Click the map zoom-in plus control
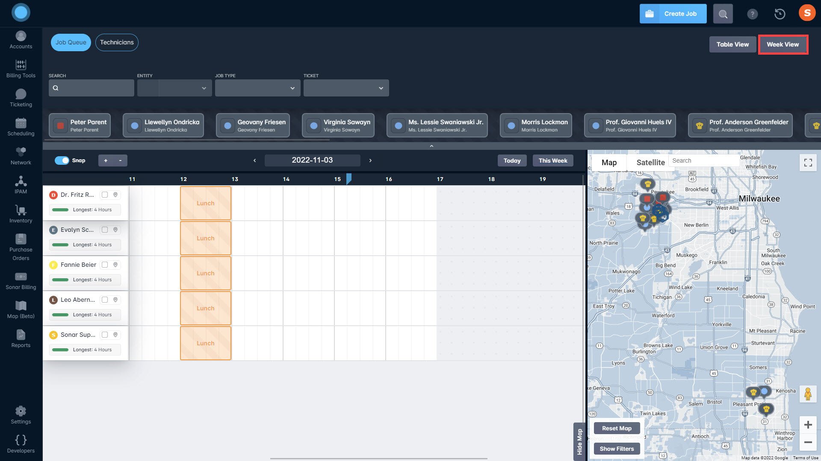 point(808,424)
